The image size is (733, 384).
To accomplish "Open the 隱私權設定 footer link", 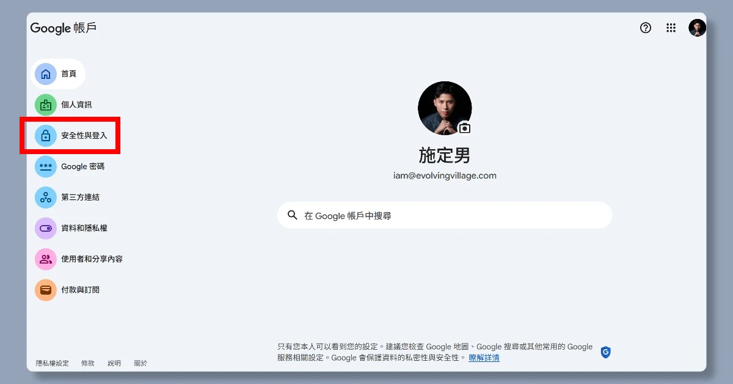I will pyautogui.click(x=53, y=363).
